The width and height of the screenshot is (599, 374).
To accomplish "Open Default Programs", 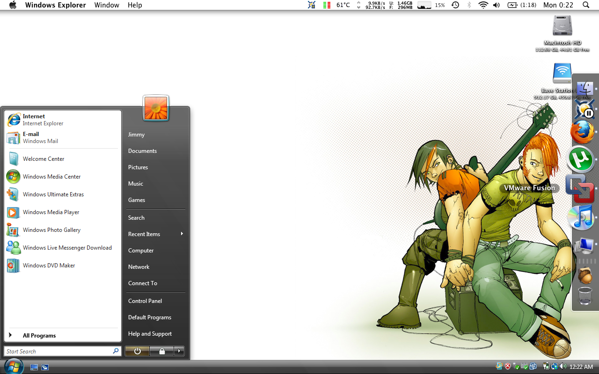I will 156,317.
